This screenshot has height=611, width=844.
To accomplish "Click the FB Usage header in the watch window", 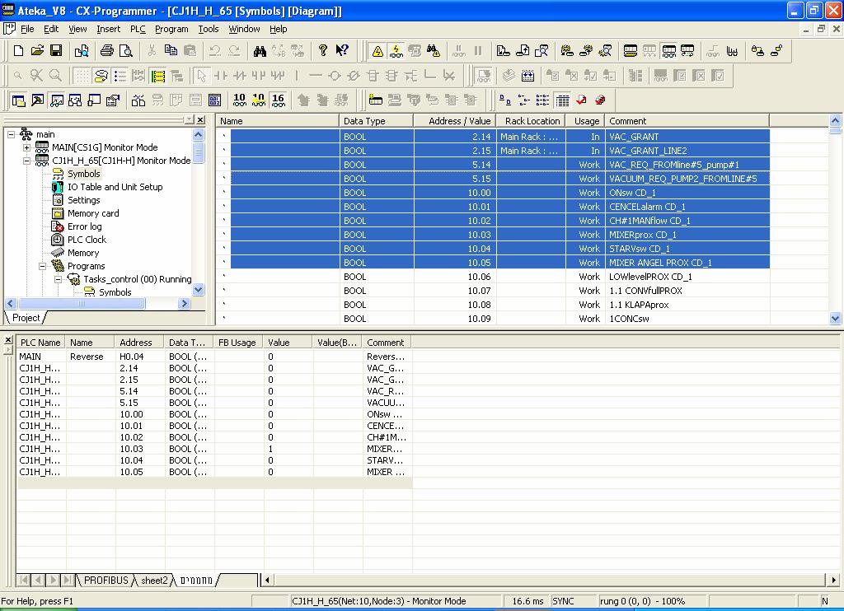I will [237, 343].
